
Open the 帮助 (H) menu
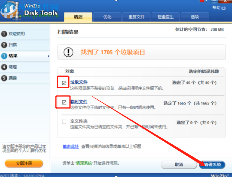[x=219, y=8]
